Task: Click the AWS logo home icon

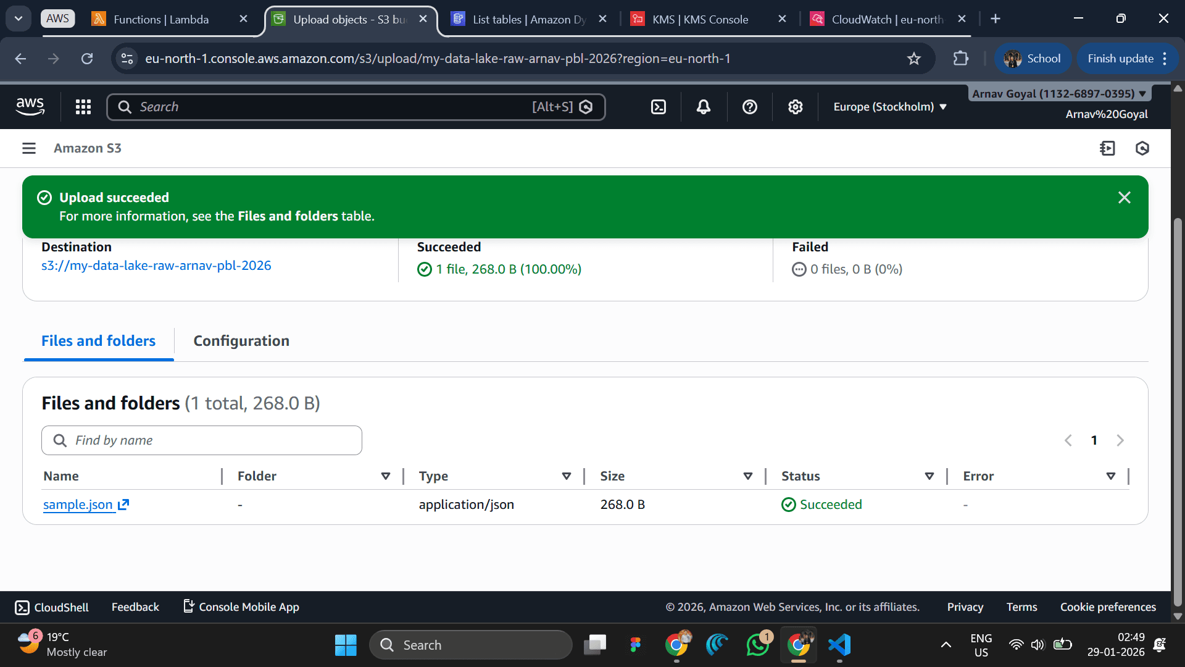Action: coord(30,107)
